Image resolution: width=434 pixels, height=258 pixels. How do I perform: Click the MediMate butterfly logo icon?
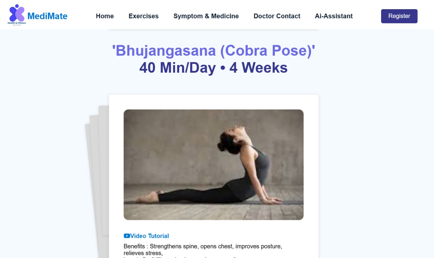tap(17, 13)
